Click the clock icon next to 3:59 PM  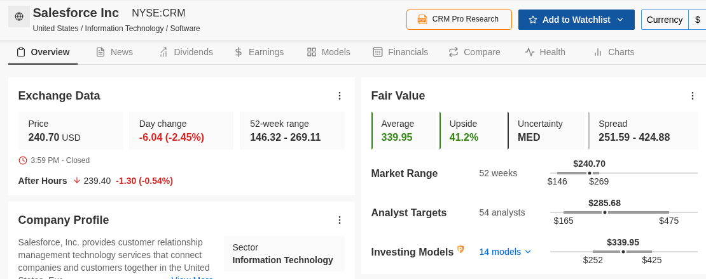click(22, 160)
